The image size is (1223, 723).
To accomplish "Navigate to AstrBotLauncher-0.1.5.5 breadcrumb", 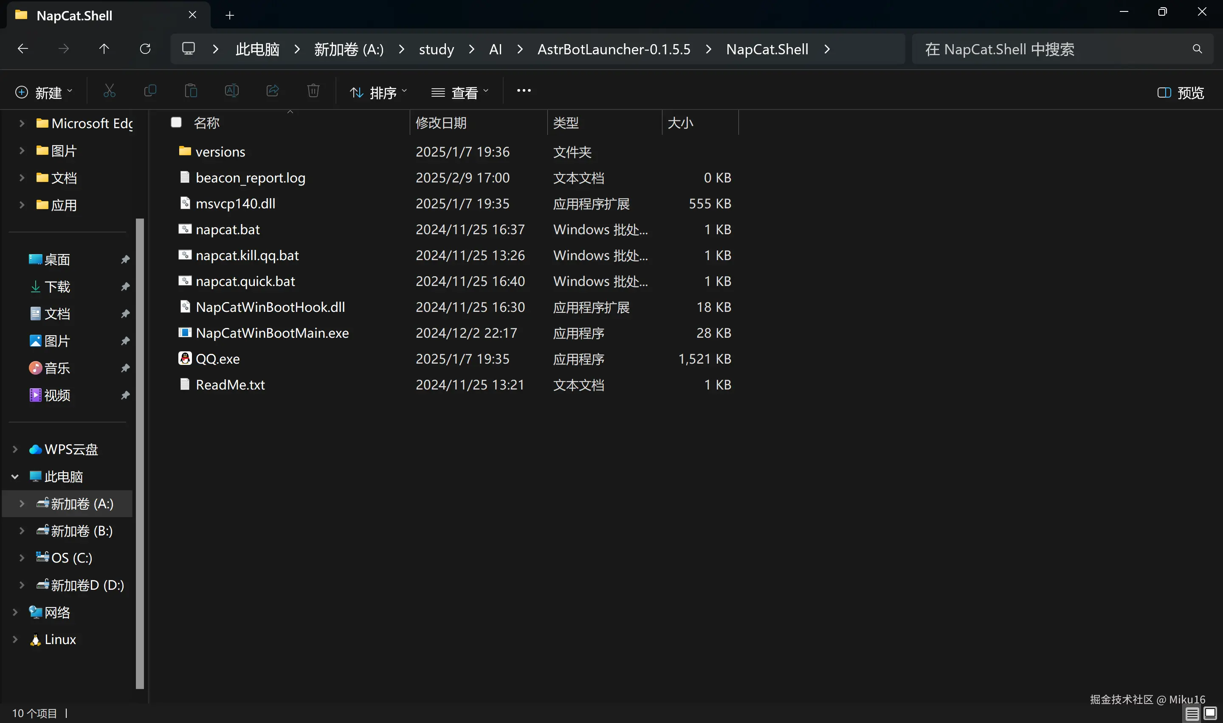I will [614, 49].
